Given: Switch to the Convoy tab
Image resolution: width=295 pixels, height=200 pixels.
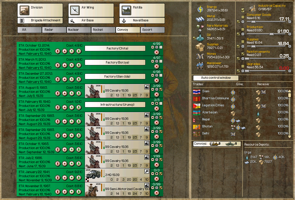Looking at the screenshot, I should 128,30.
